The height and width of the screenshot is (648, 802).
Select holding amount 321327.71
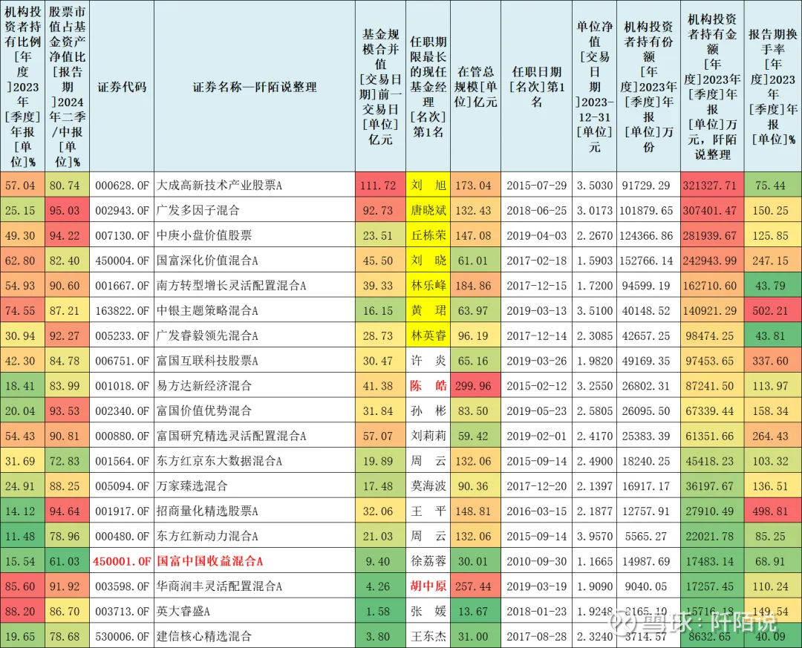[712, 185]
